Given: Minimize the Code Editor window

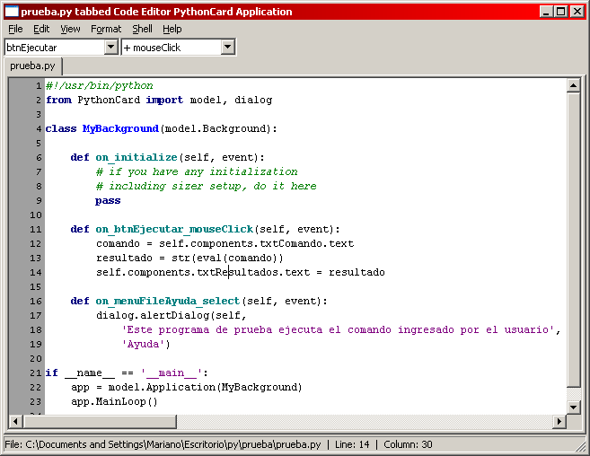Looking at the screenshot, I should pyautogui.click(x=546, y=12).
